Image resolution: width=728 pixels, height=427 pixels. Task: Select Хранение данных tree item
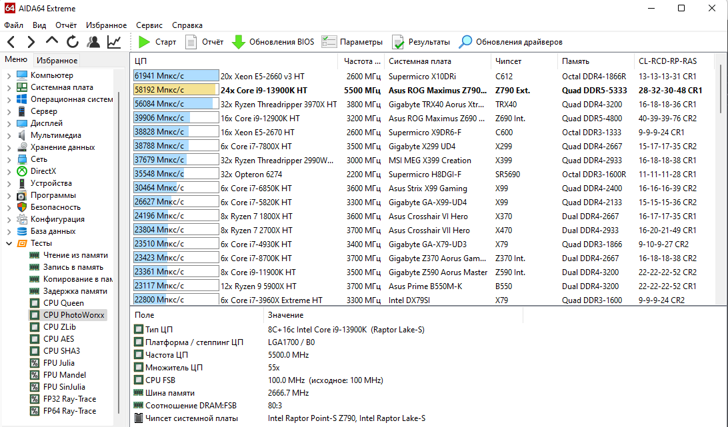pyautogui.click(x=63, y=147)
